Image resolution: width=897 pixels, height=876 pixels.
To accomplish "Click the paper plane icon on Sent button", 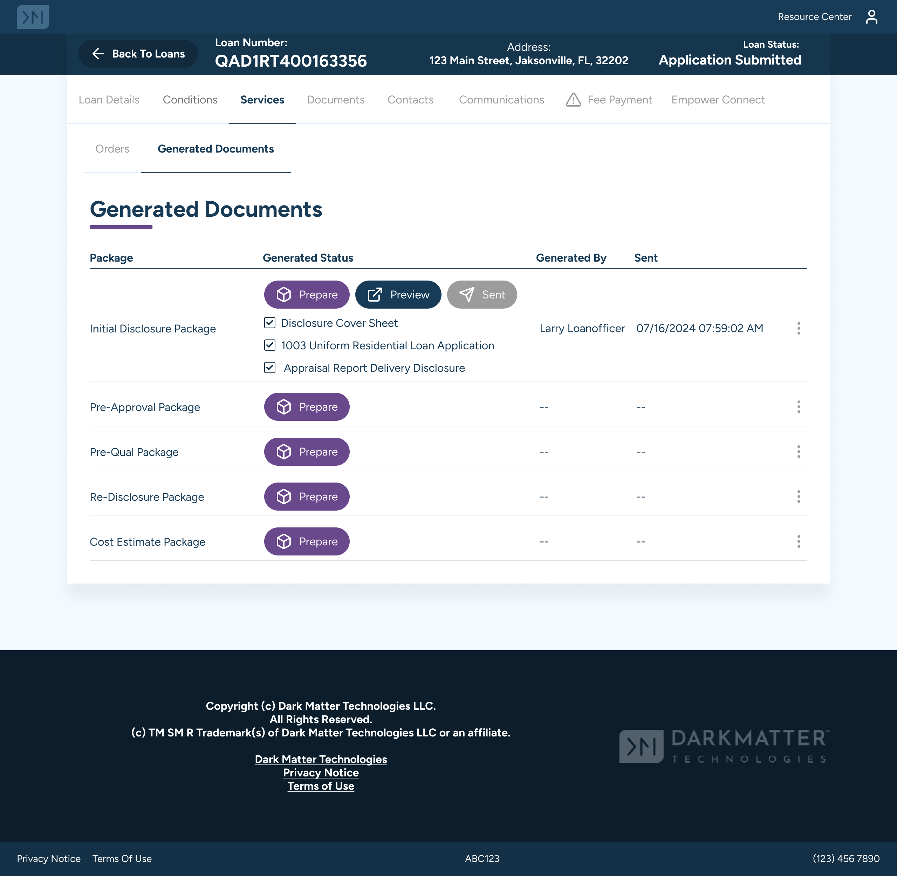I will 466,295.
